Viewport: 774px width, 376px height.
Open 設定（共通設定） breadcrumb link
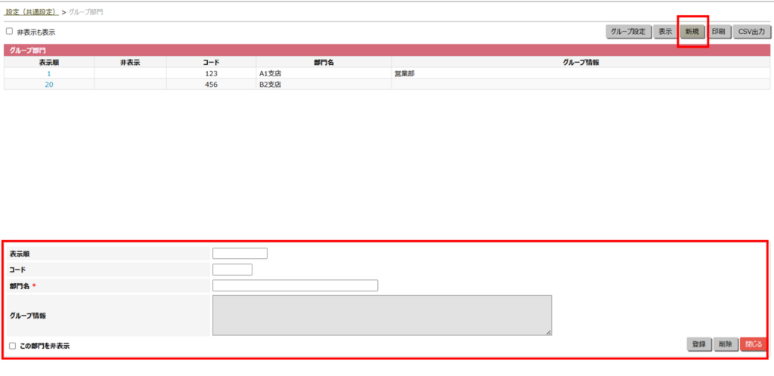pyautogui.click(x=31, y=12)
